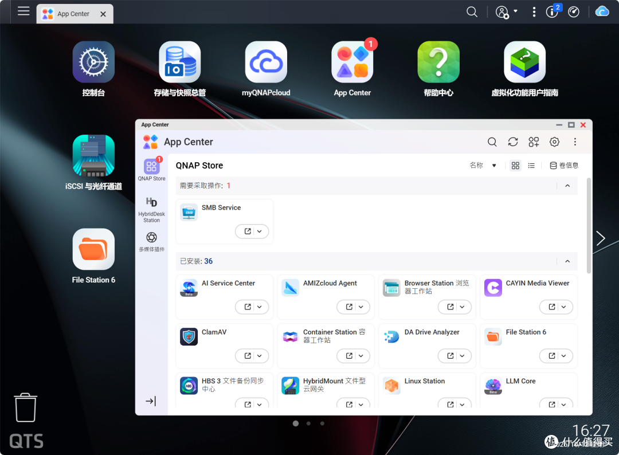Click the App Center list scrollbar

pos(589,226)
